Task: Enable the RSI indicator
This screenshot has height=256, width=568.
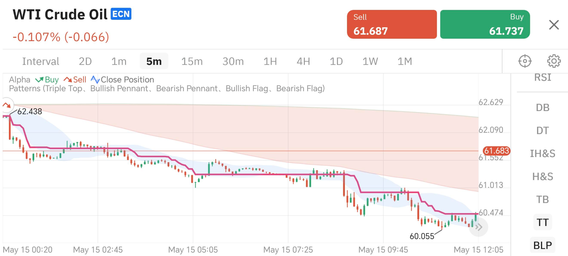Action: coord(542,78)
